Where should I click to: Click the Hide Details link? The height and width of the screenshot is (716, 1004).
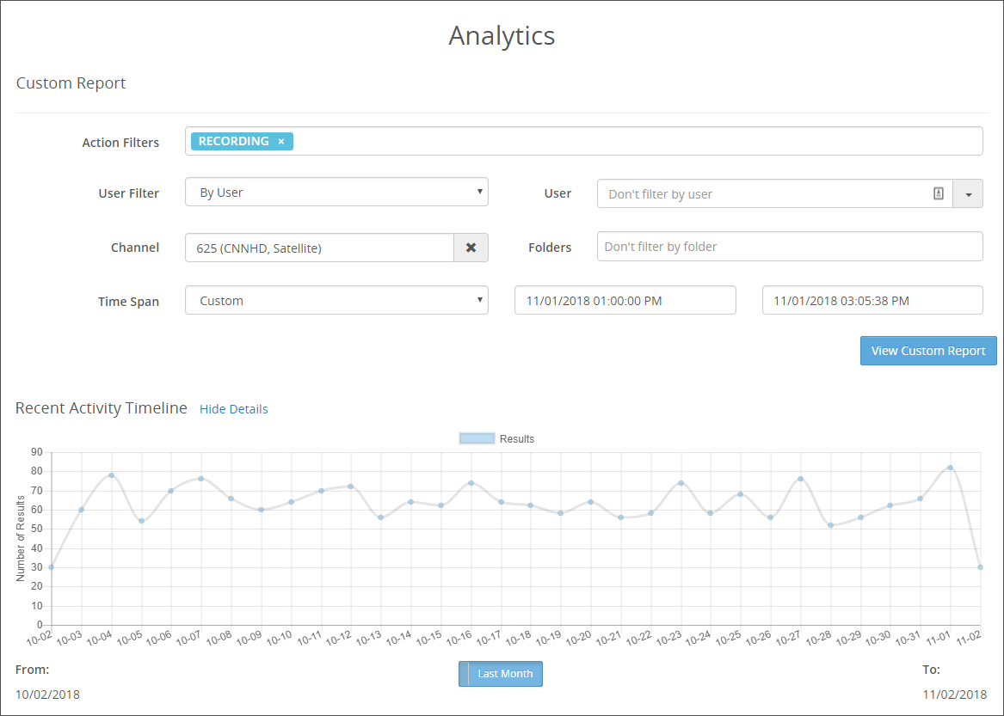(x=234, y=409)
